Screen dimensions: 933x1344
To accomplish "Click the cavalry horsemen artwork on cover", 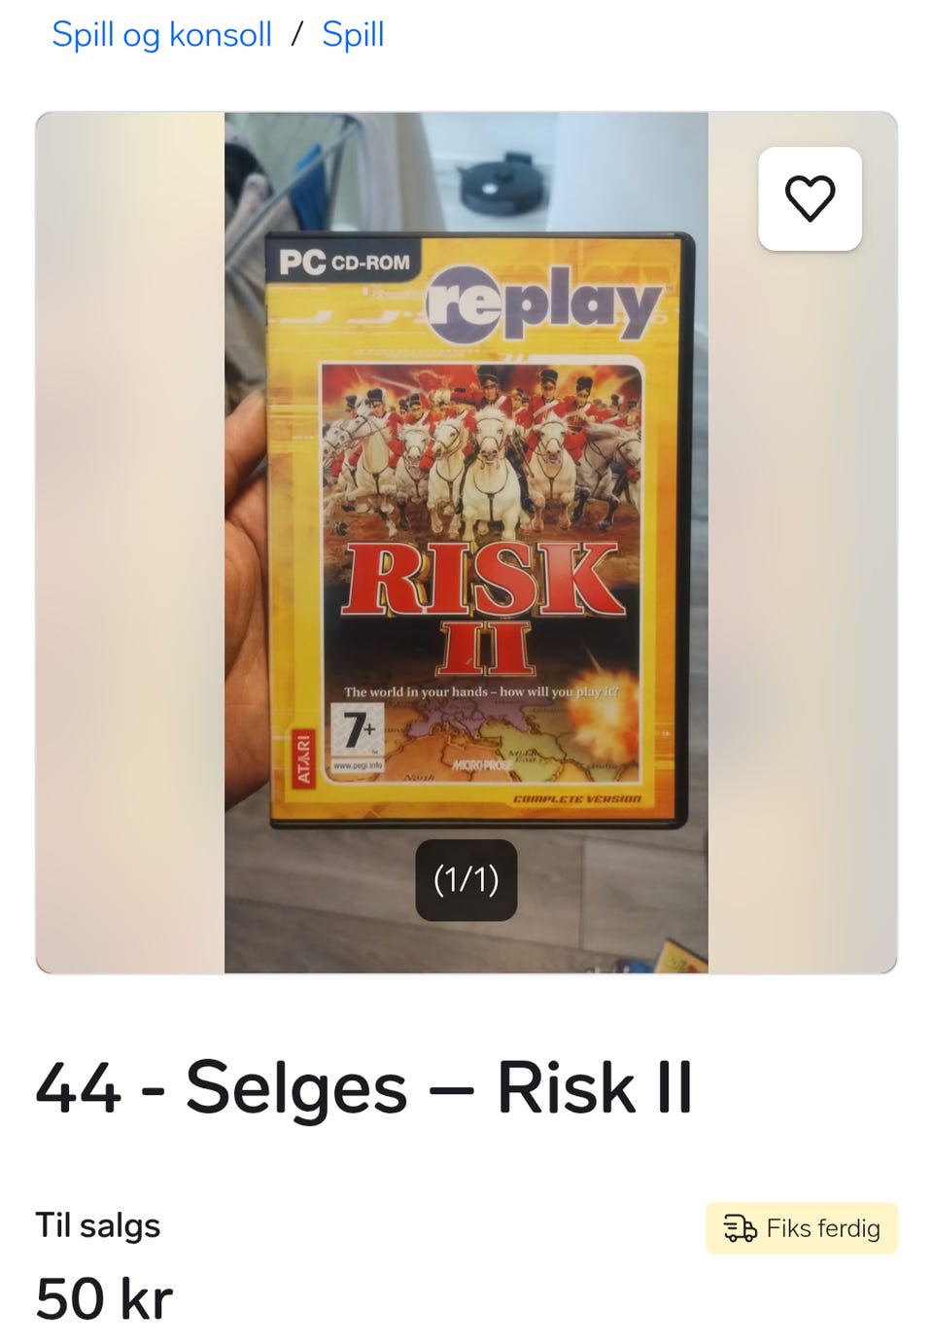I will click(x=481, y=452).
